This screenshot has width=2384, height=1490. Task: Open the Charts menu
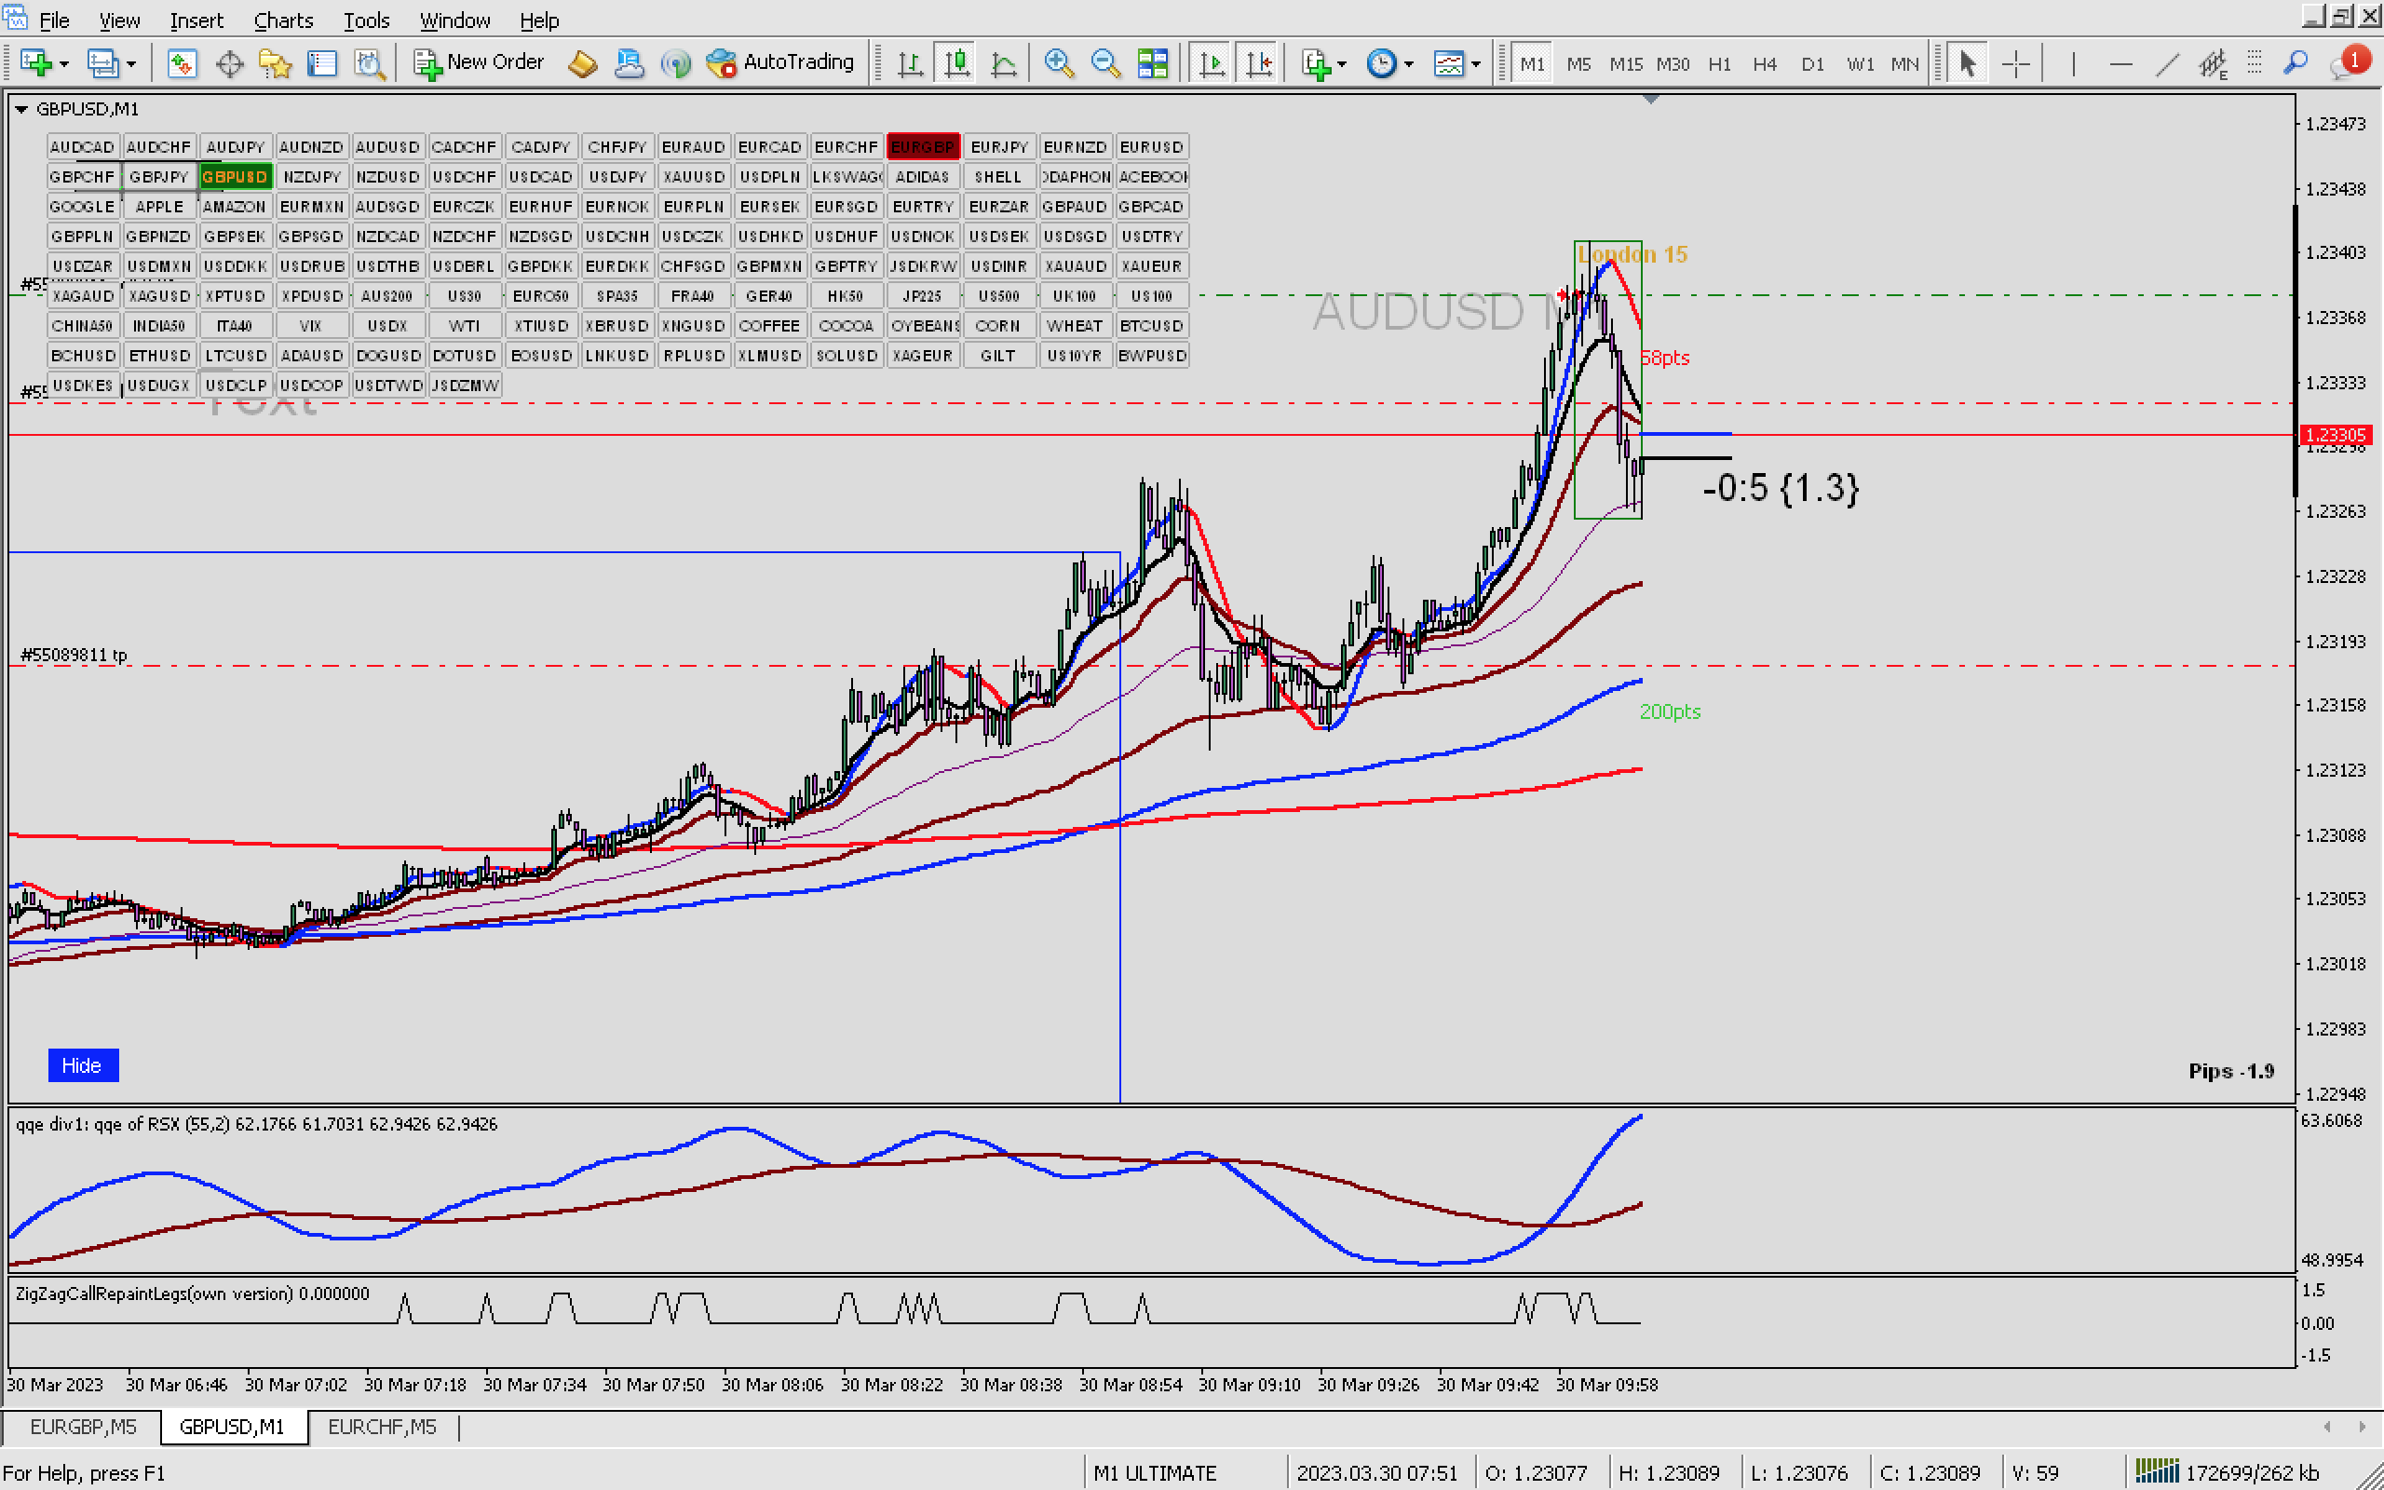tap(283, 20)
